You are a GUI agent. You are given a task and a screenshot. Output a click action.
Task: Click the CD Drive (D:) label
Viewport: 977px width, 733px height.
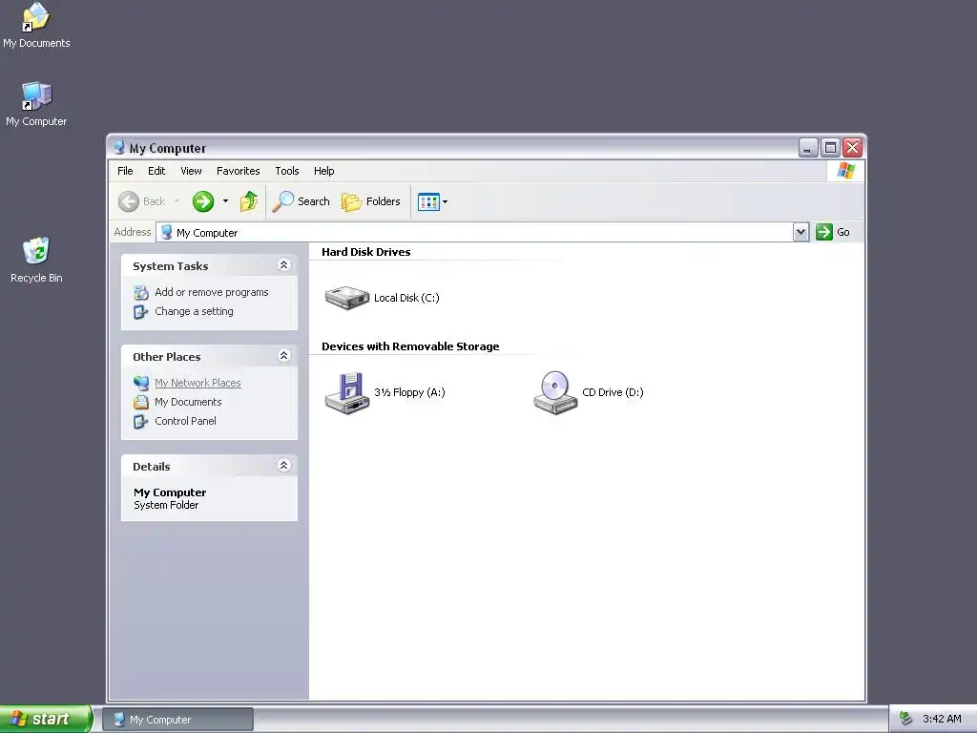tap(613, 392)
